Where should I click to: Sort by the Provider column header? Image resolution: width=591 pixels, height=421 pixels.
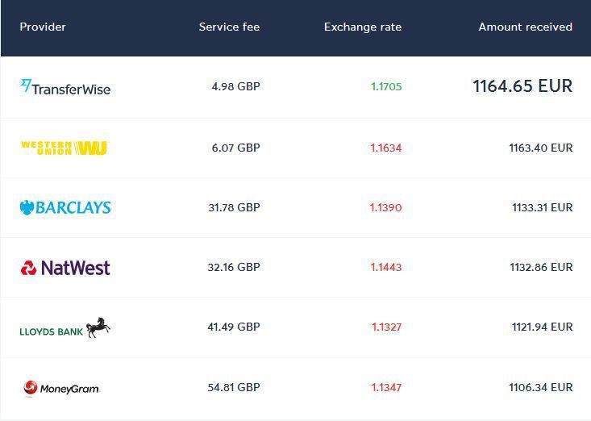[43, 27]
